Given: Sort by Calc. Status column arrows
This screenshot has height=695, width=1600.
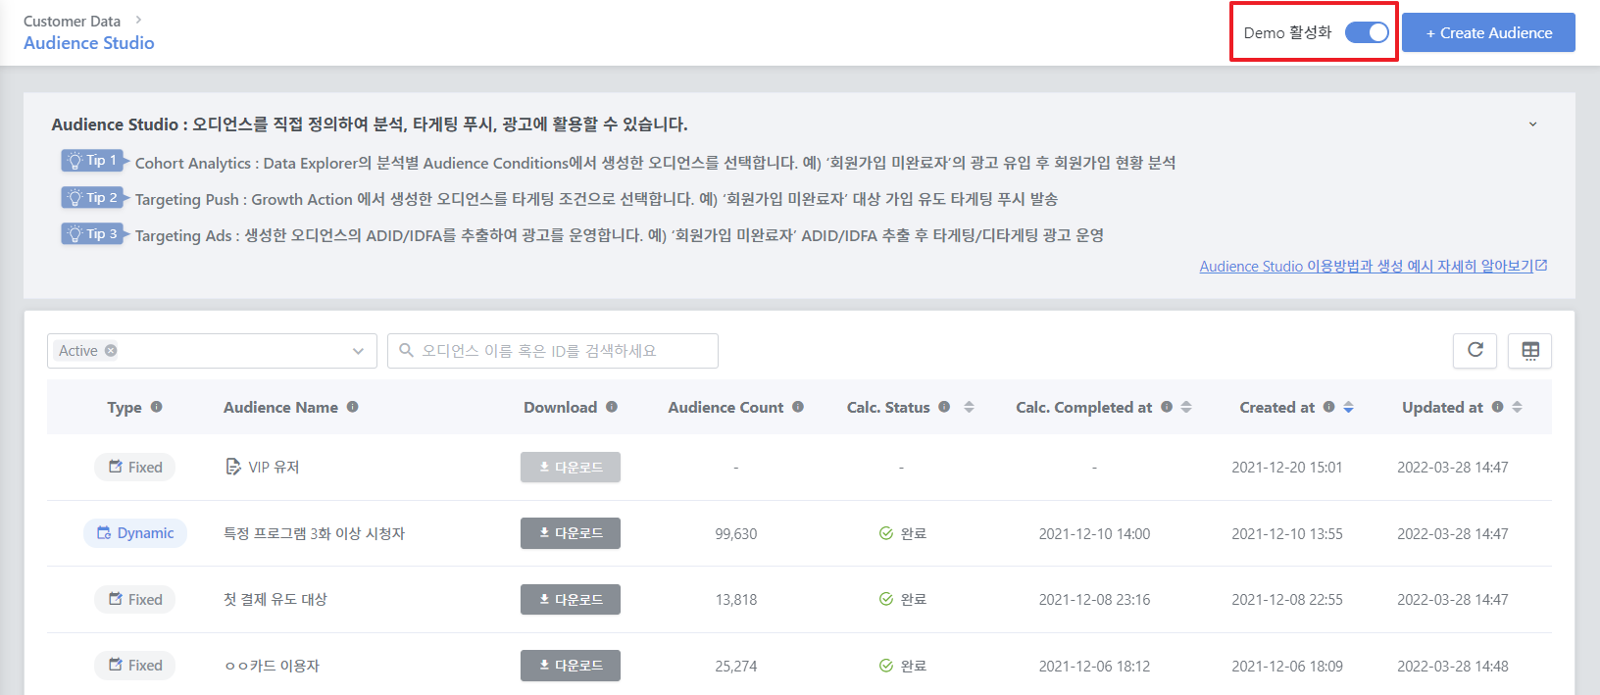Looking at the screenshot, I should pos(969,407).
